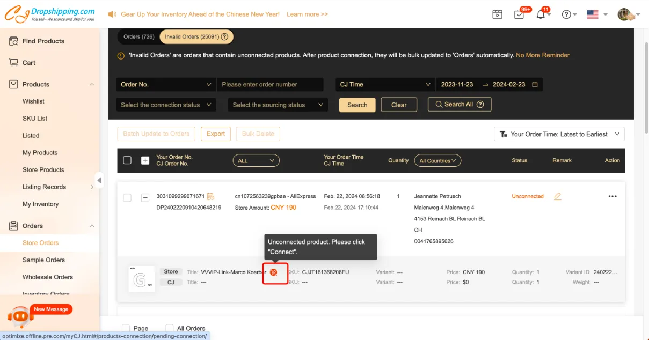Open the notifications bell icon
Viewport: 649px width, 340px height.
pos(541,14)
